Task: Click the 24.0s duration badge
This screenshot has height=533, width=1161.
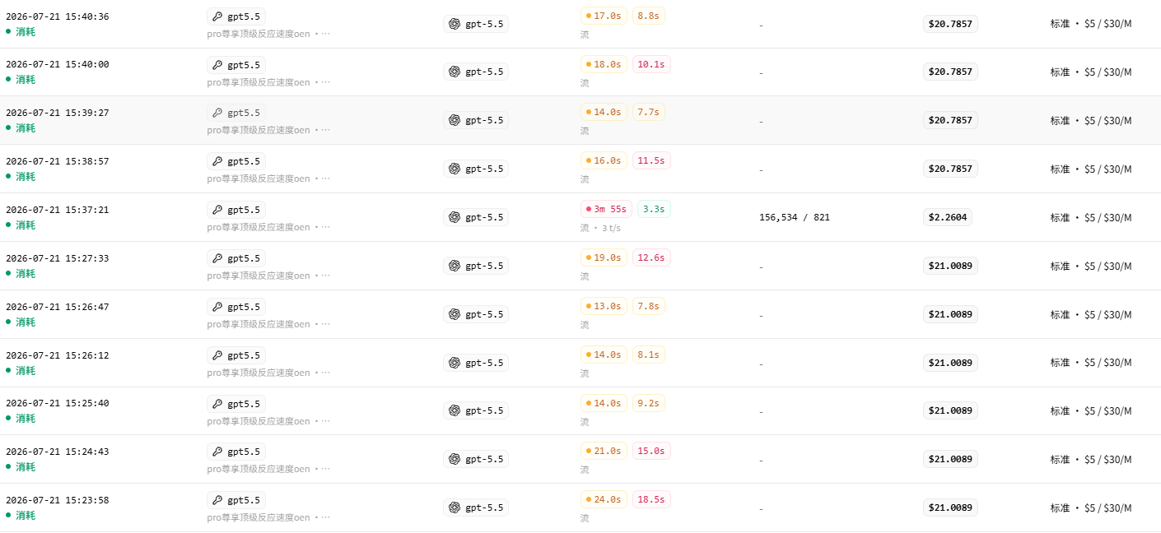Action: 604,499
